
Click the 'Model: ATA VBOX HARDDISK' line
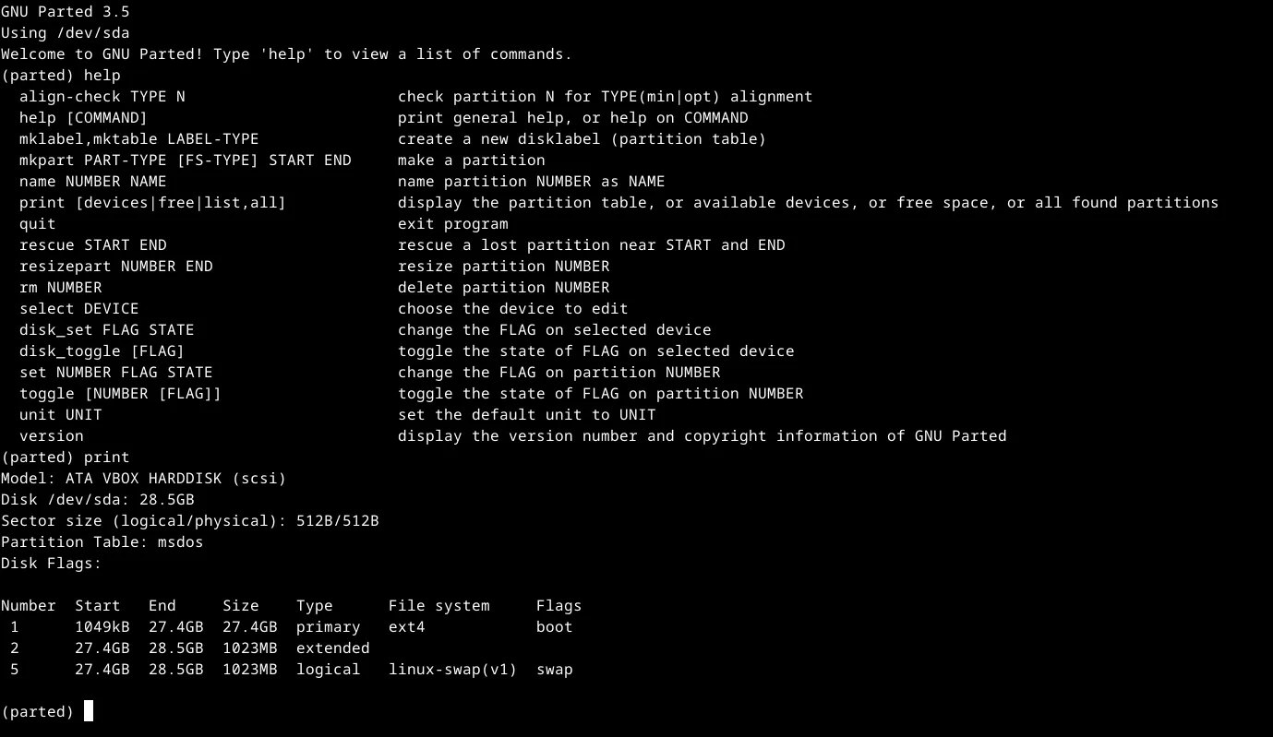(143, 479)
